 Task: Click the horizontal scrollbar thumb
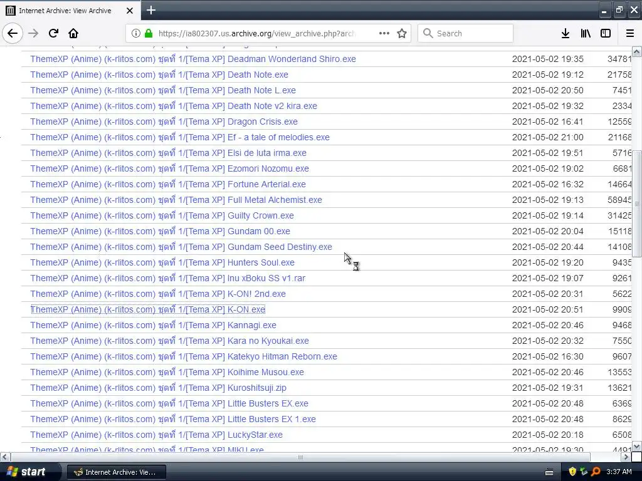coord(300,457)
